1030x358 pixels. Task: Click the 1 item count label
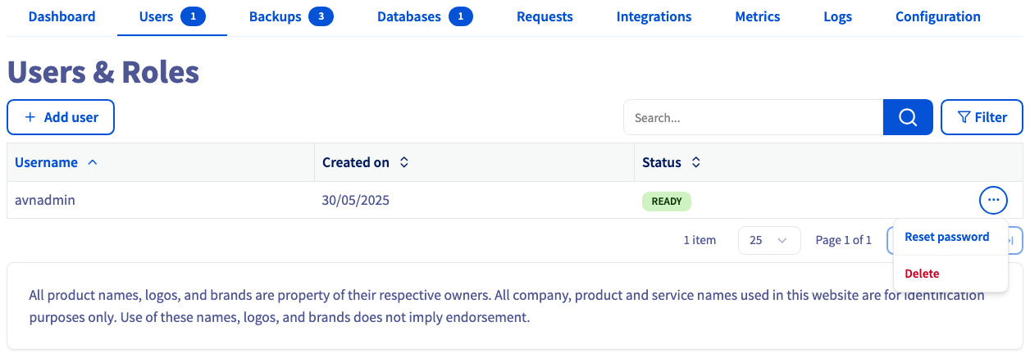700,240
